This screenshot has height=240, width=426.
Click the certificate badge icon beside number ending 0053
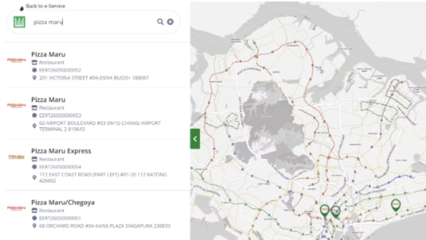(34, 115)
